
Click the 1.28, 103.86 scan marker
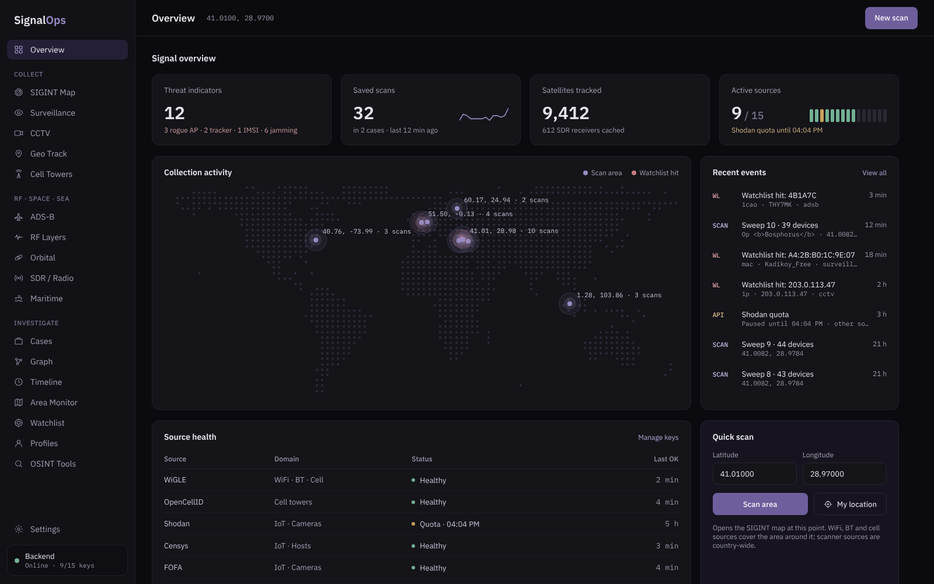[x=570, y=304]
